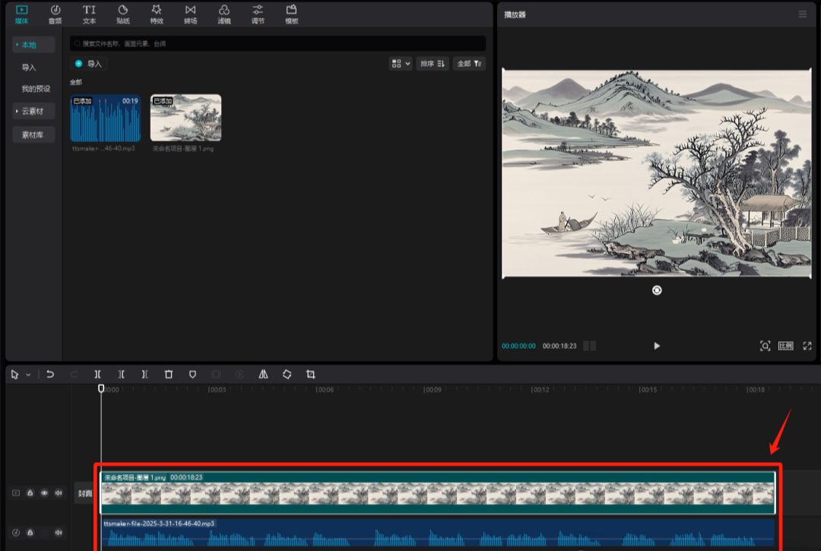Add a marker with the shield-shaped icon
This screenshot has width=821, height=551.
click(x=192, y=375)
